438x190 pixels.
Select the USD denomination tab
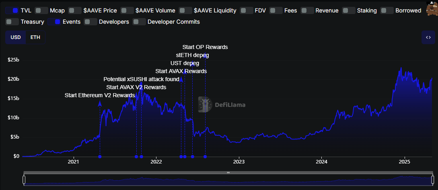coord(16,37)
